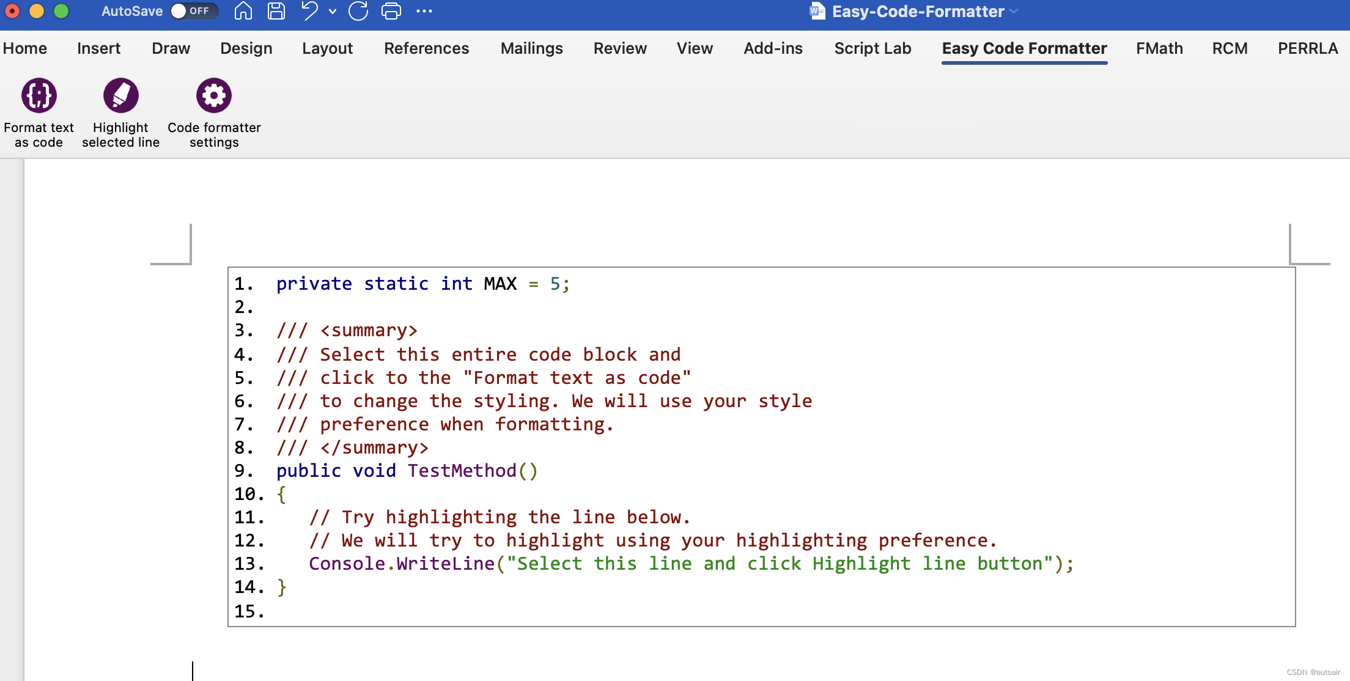
Task: Open the FMath ribbon tab
Action: [x=1159, y=48]
